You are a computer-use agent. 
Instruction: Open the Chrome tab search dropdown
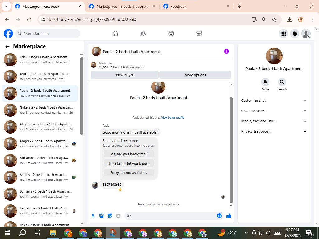coord(6,6)
